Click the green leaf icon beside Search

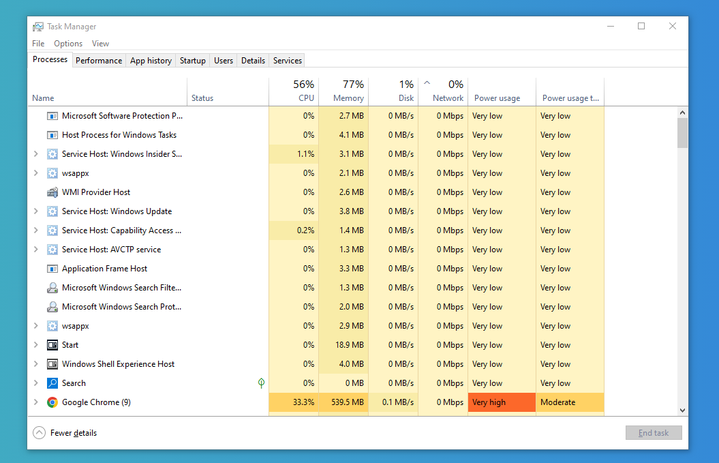(261, 383)
